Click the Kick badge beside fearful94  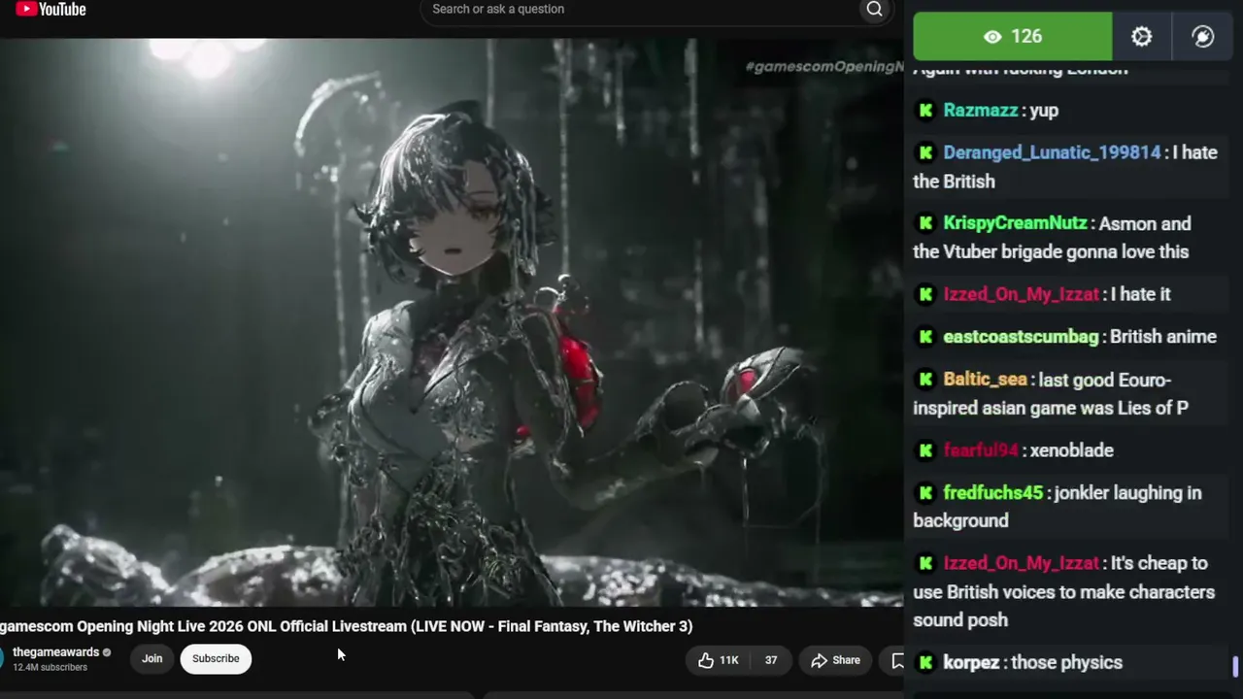pyautogui.click(x=925, y=450)
